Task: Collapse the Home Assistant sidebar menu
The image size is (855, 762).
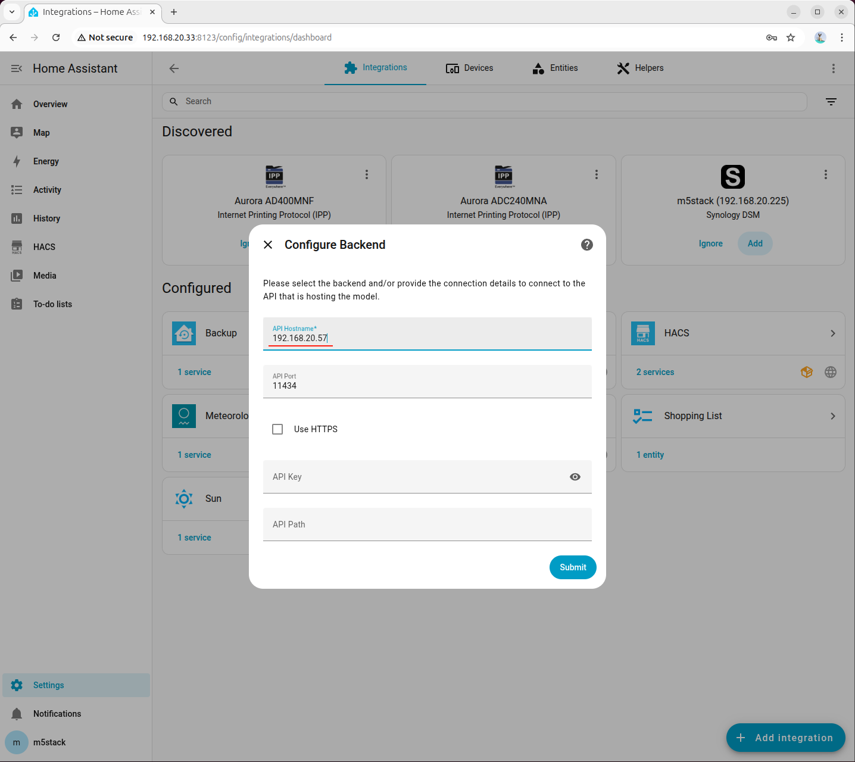Action: (x=17, y=68)
